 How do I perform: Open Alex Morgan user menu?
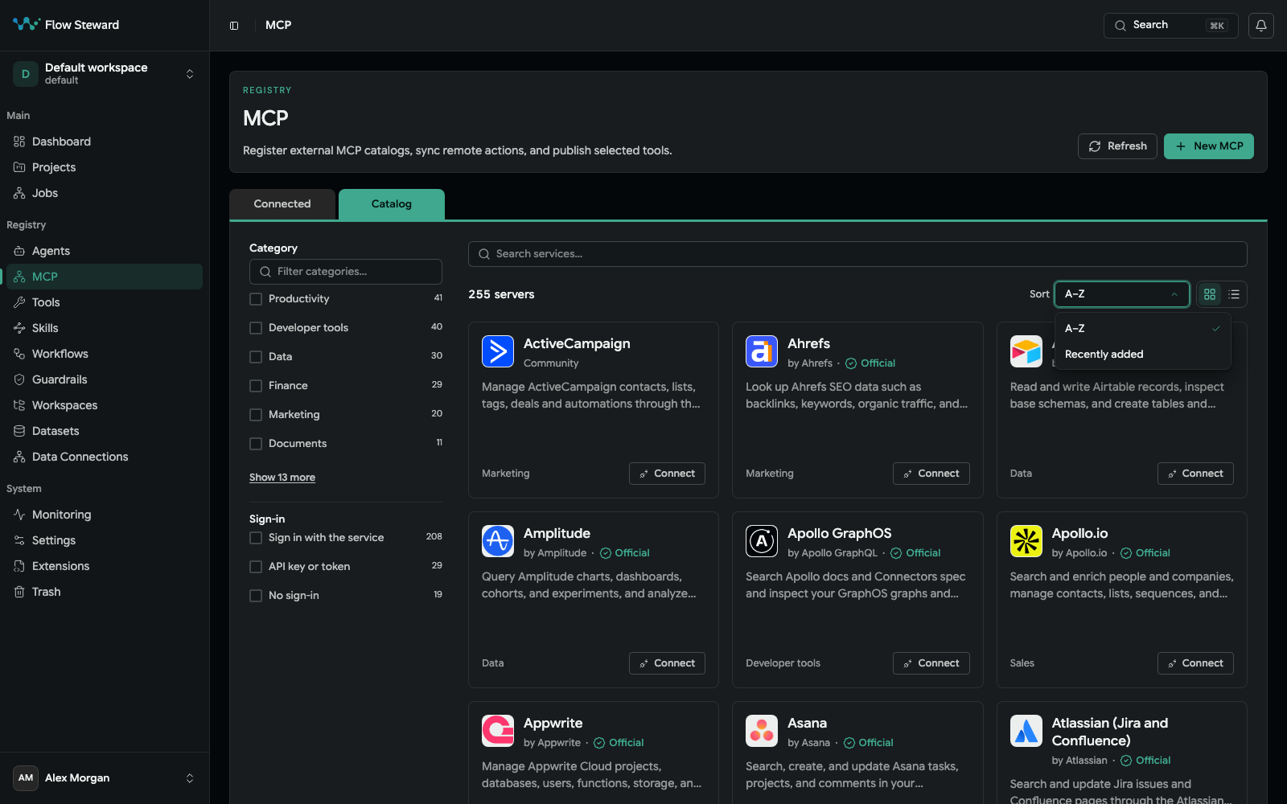tap(105, 778)
